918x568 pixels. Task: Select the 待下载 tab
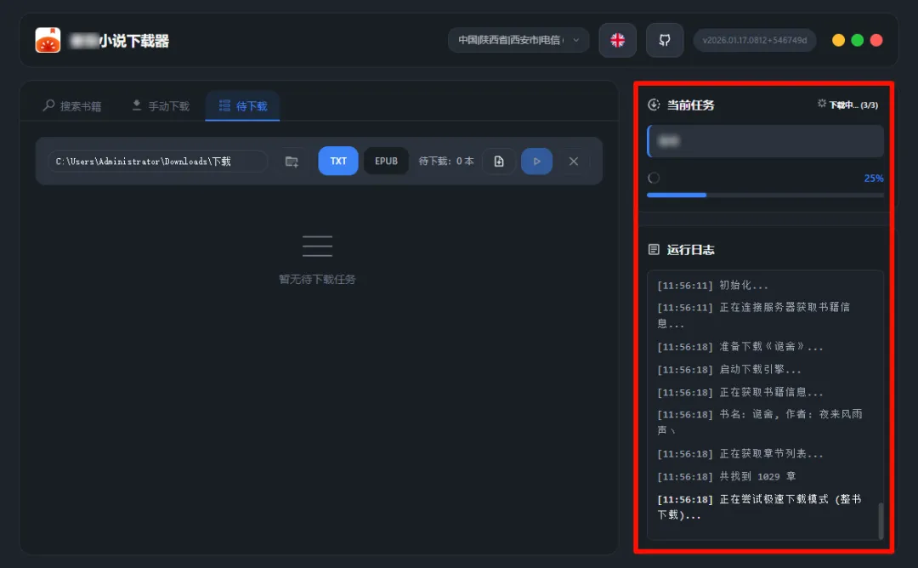[x=242, y=106]
